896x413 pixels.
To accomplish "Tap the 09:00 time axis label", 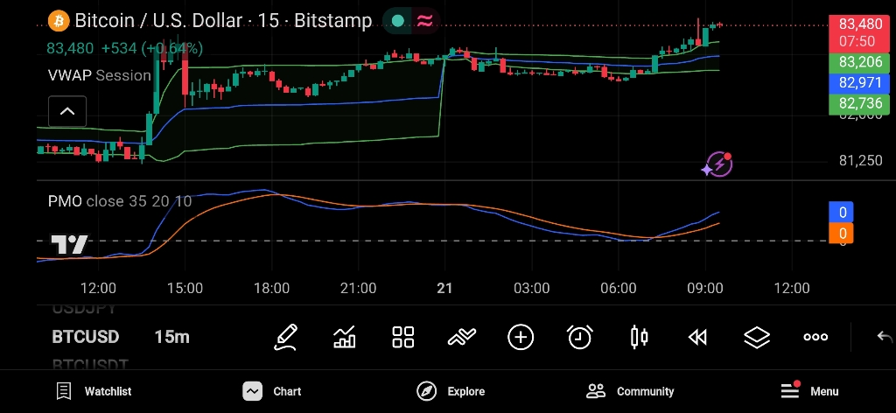I will 705,288.
